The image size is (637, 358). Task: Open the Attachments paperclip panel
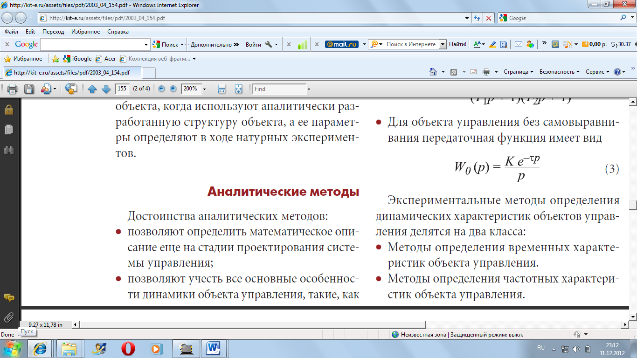(9, 317)
